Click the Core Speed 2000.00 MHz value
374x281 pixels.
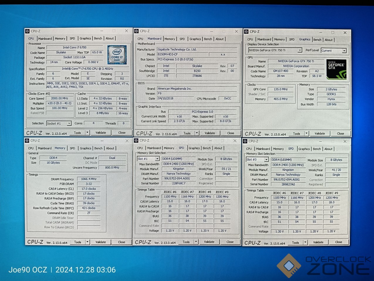(x=60, y=98)
